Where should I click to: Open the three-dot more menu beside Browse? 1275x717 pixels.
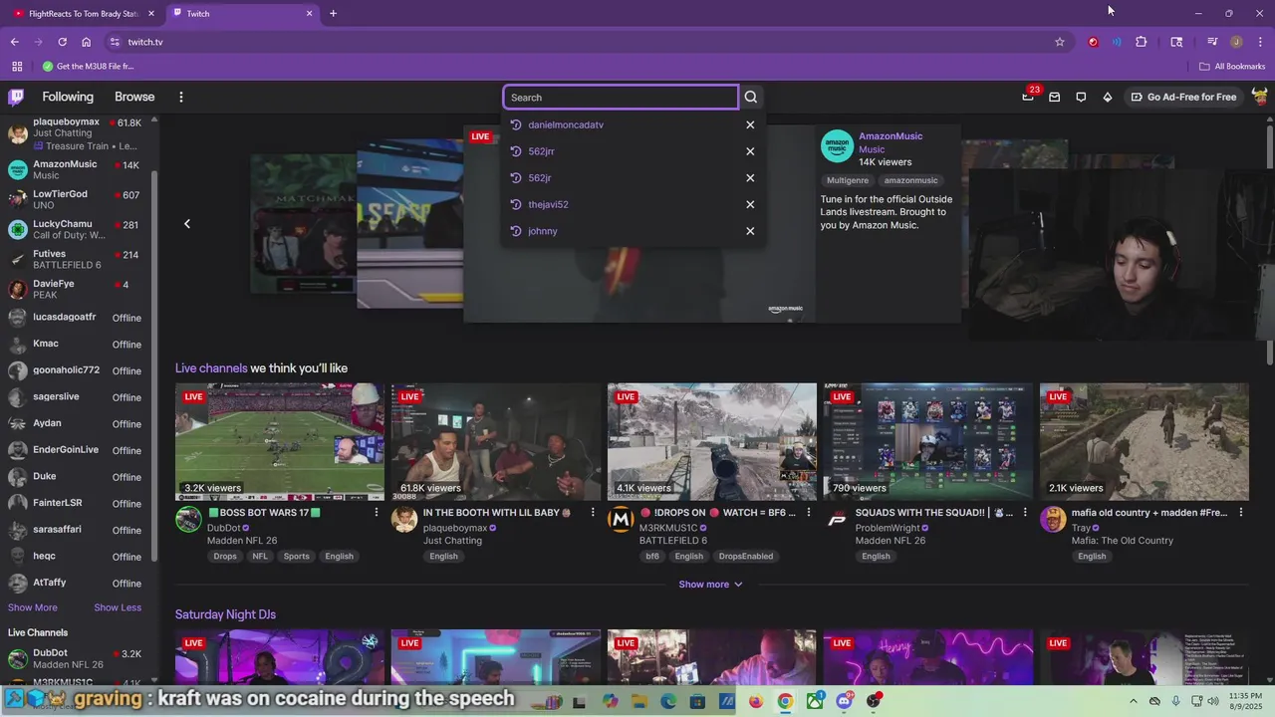click(x=181, y=97)
